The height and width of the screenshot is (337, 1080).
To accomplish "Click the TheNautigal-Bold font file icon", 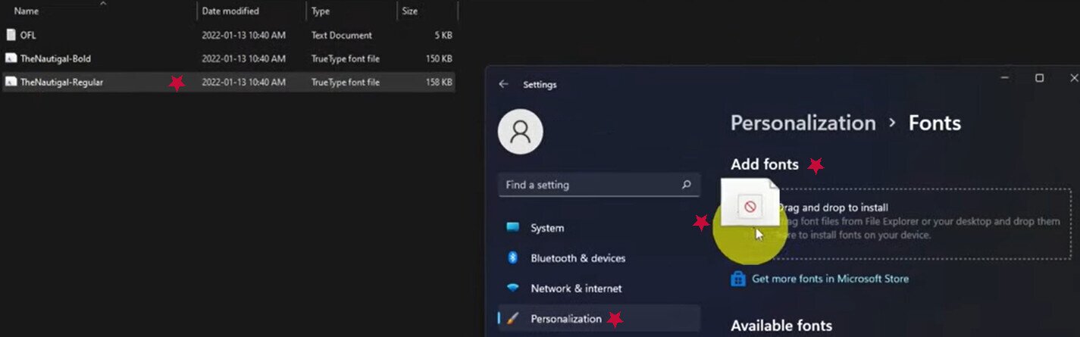I will (x=11, y=58).
